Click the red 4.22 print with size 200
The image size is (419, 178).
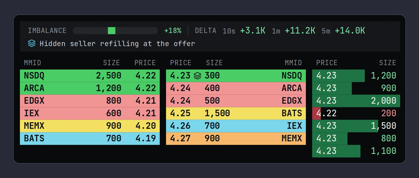point(356,113)
